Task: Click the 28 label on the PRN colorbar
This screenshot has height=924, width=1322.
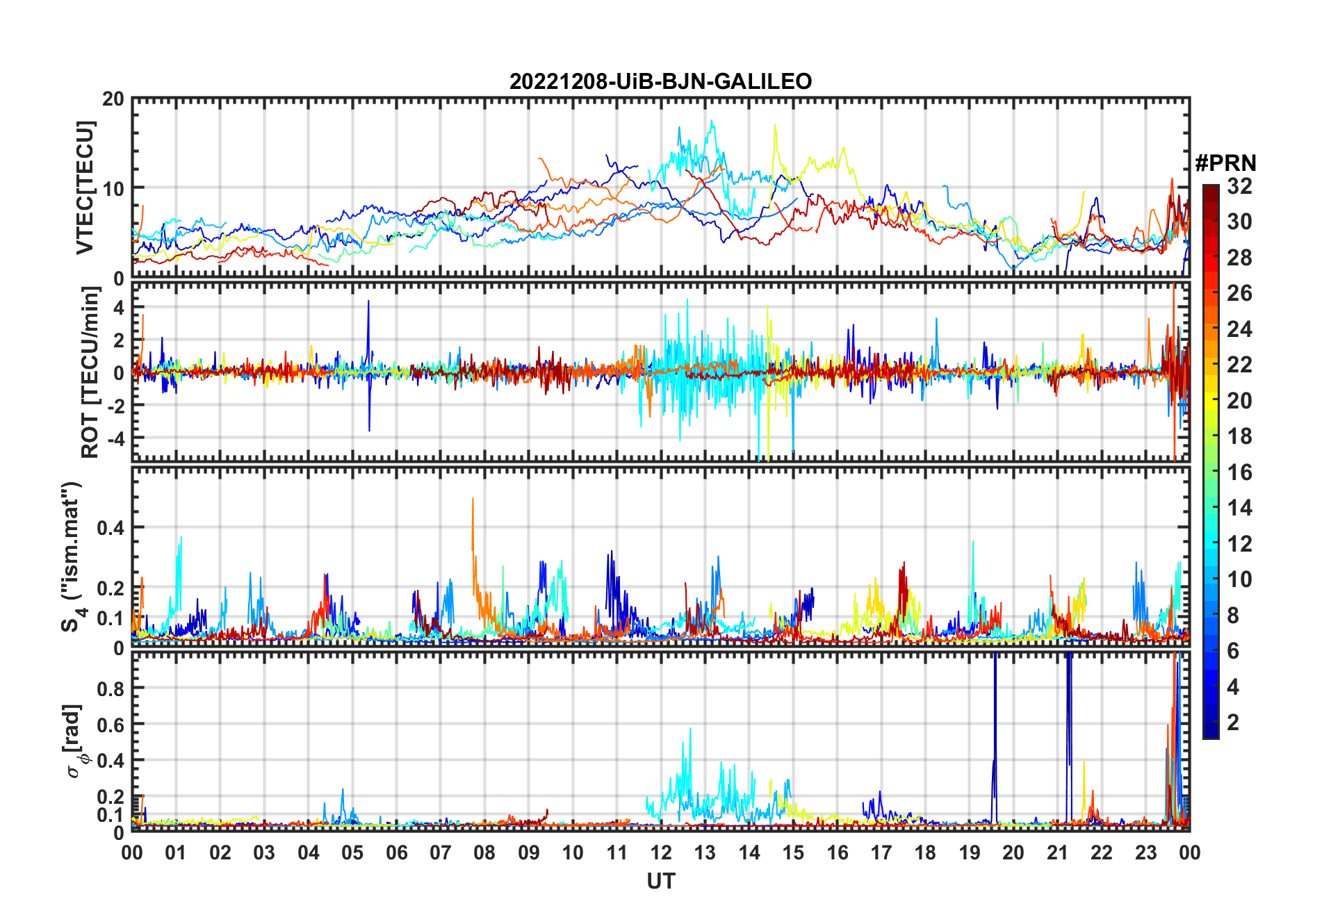Action: point(1239,258)
